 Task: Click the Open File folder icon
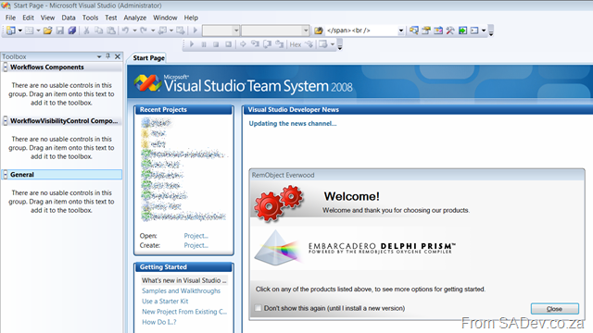click(47, 31)
